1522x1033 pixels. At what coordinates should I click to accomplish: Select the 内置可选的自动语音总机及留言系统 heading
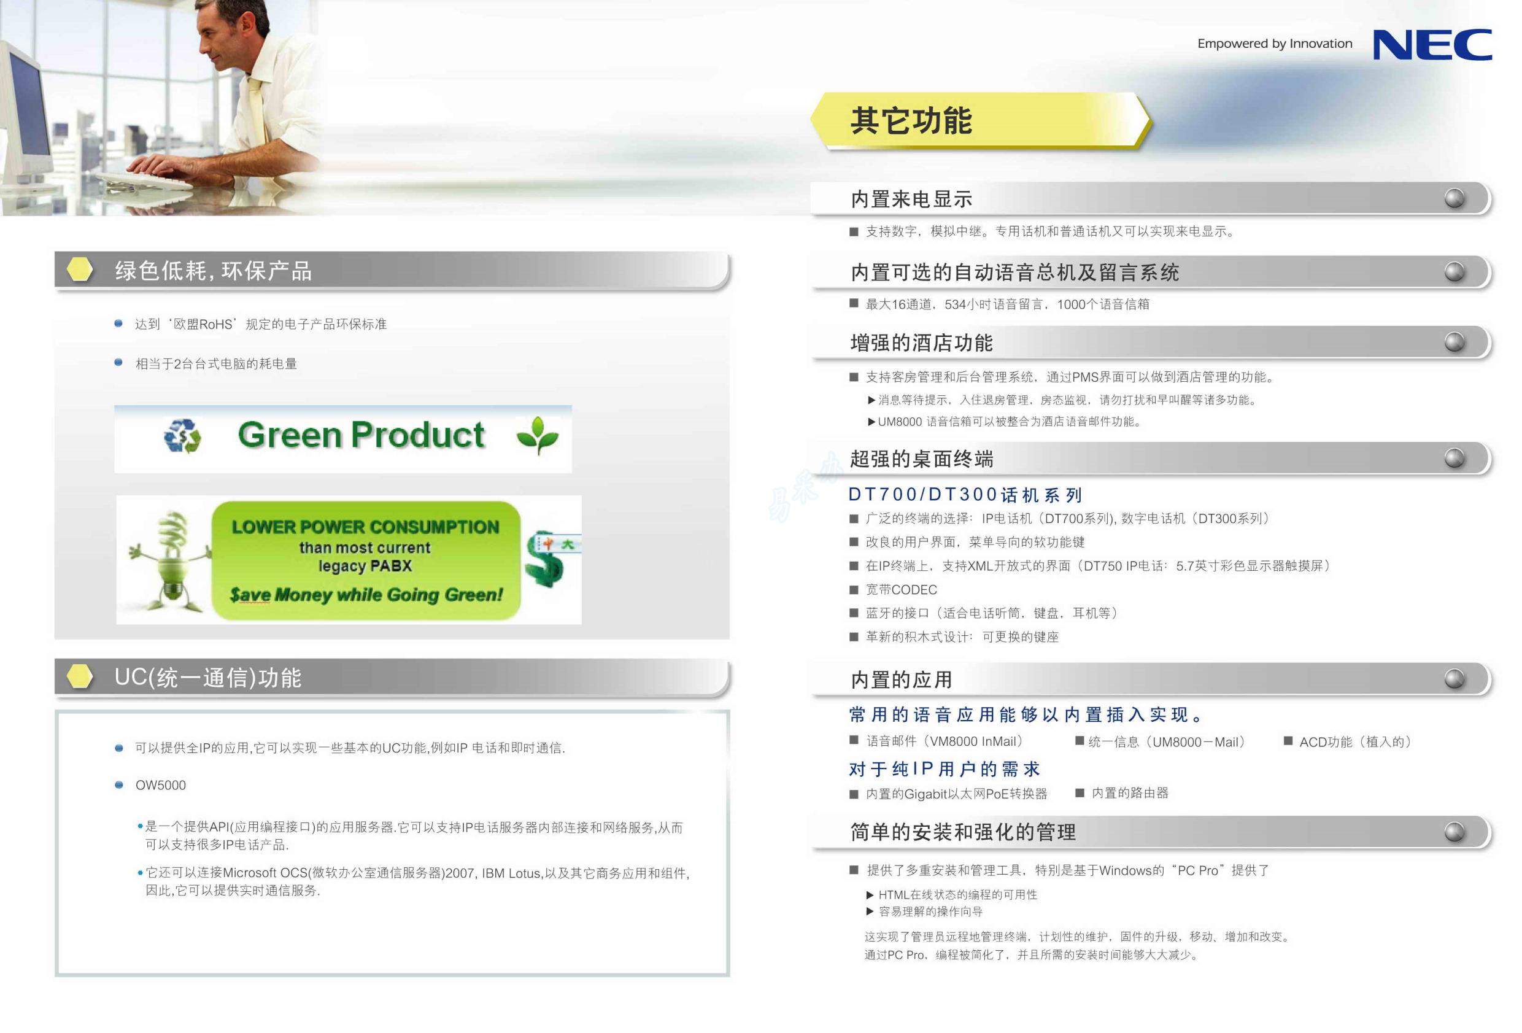point(1014,273)
